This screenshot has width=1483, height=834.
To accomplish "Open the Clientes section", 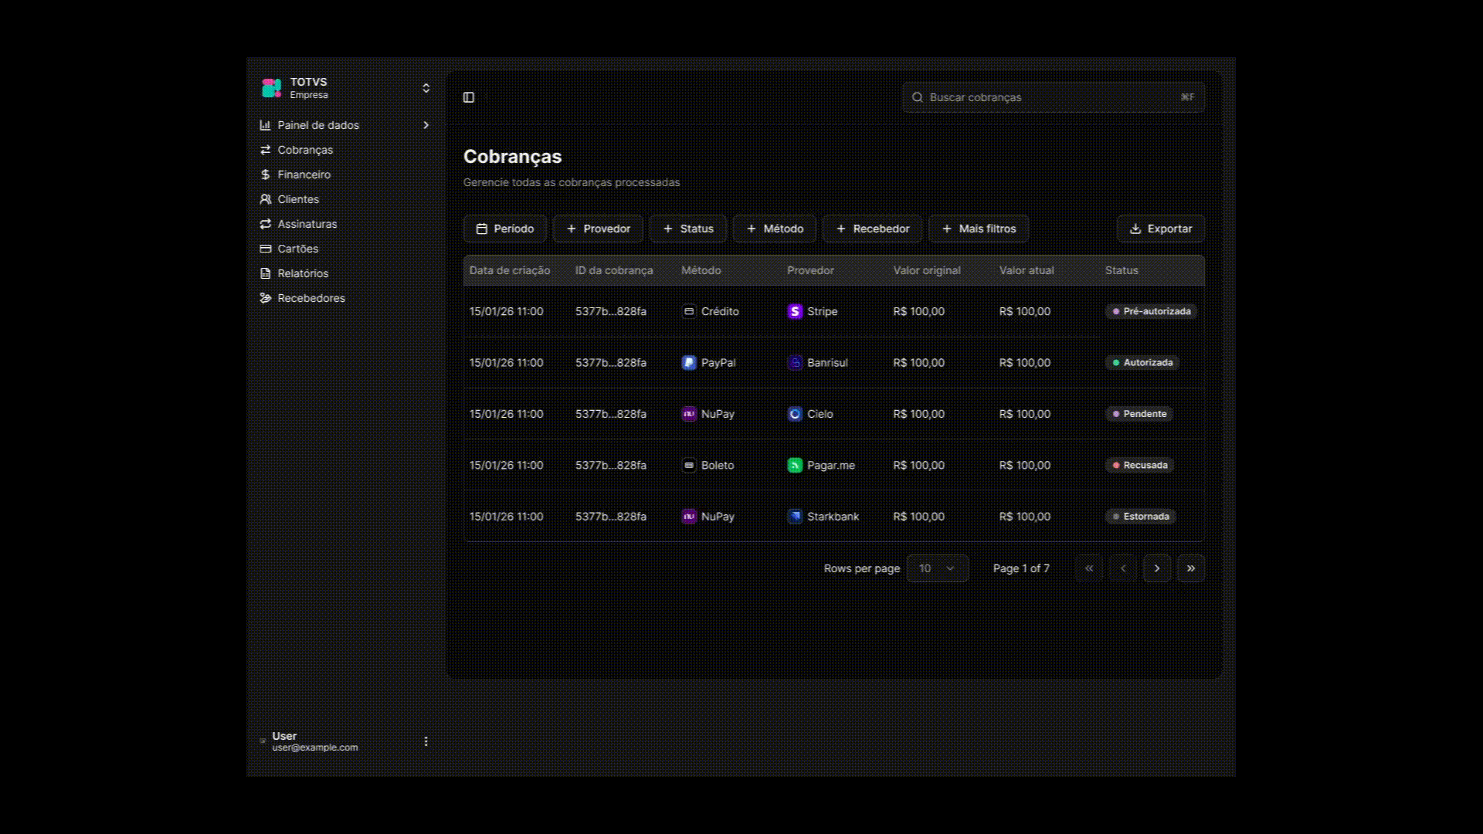I will (298, 199).
